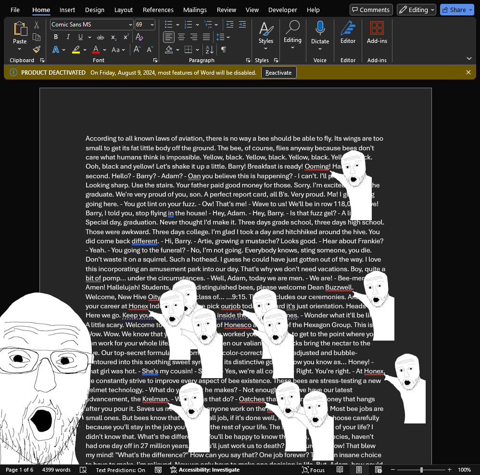Open the File menu

[x=15, y=10]
